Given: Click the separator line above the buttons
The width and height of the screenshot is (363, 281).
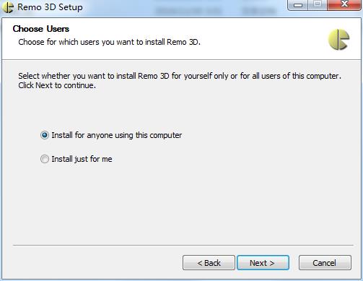Looking at the screenshot, I should [x=183, y=246].
